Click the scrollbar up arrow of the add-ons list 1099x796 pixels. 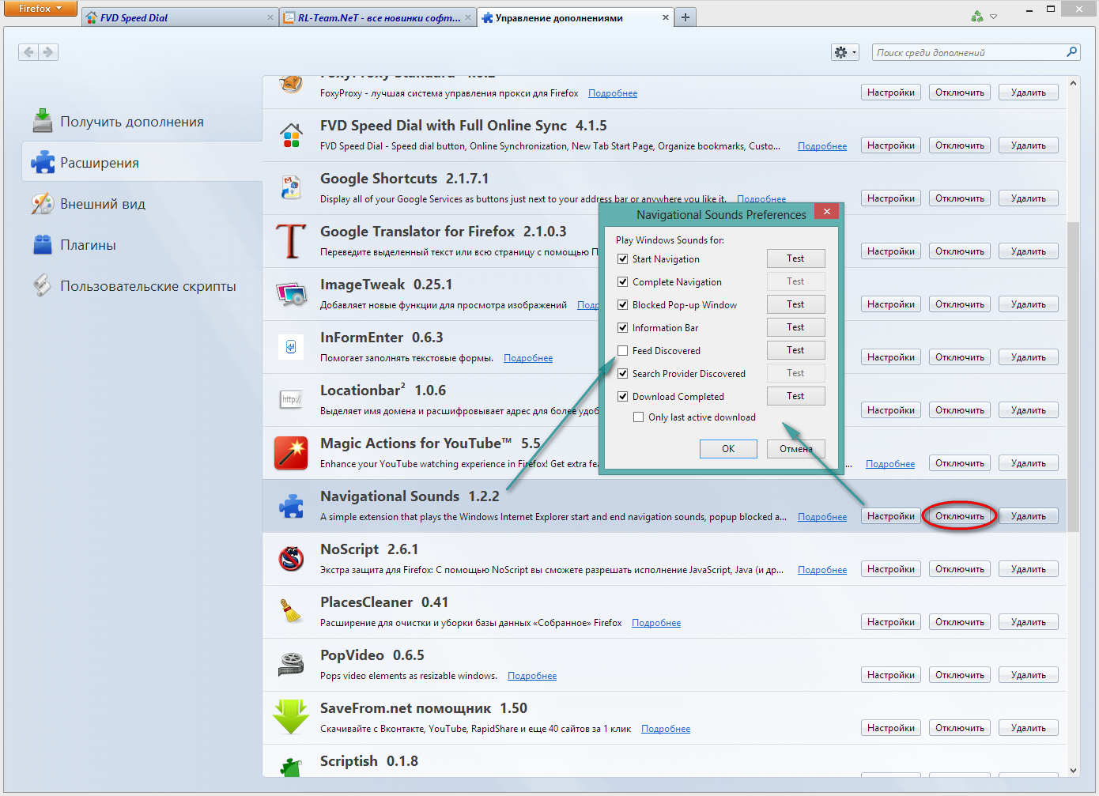[1073, 82]
